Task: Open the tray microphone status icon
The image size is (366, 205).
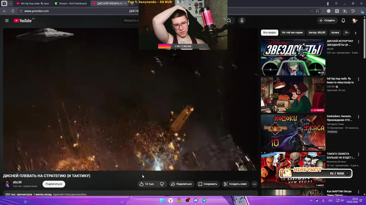Action: tap(323, 200)
